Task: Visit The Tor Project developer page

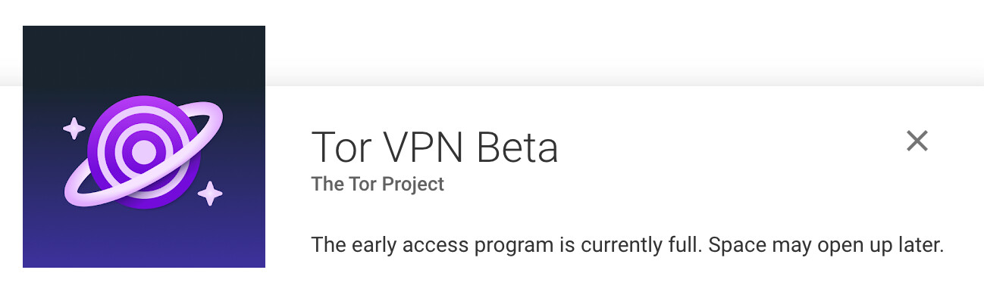Action: pos(378,184)
